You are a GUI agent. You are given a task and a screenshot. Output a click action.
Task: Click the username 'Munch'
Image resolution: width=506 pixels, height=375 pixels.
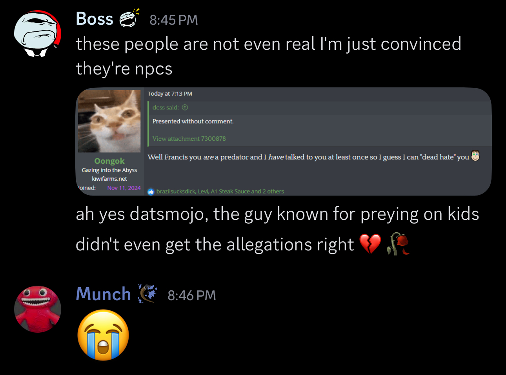coord(104,294)
